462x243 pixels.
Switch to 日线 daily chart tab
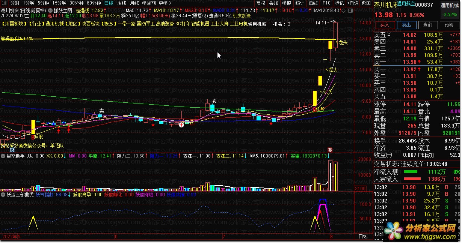pyautogui.click(x=109, y=3)
